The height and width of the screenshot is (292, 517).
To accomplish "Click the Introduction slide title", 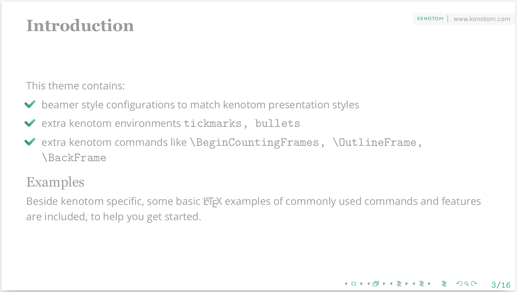I will (x=80, y=26).
